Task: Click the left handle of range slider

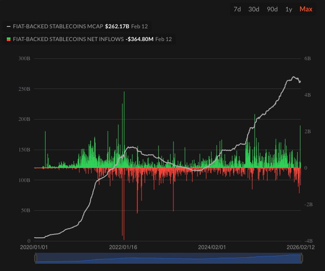Action: 36,258
